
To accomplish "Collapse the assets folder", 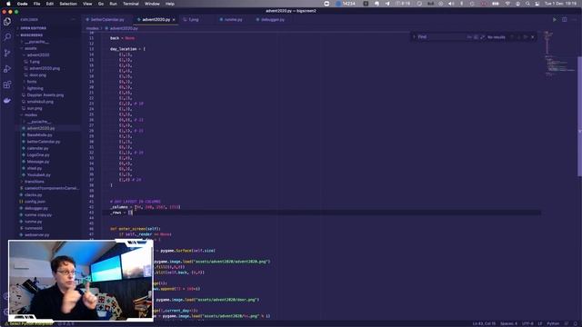I will click(x=30, y=48).
